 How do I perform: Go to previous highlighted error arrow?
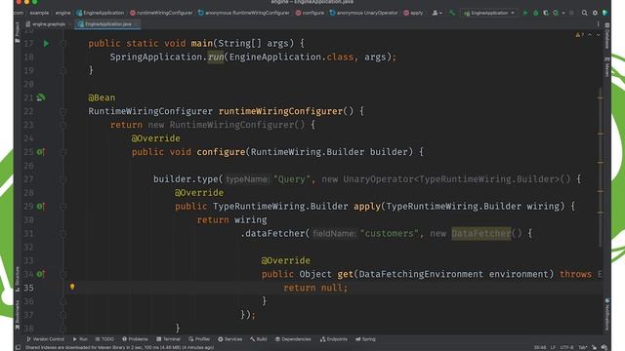coord(590,35)
